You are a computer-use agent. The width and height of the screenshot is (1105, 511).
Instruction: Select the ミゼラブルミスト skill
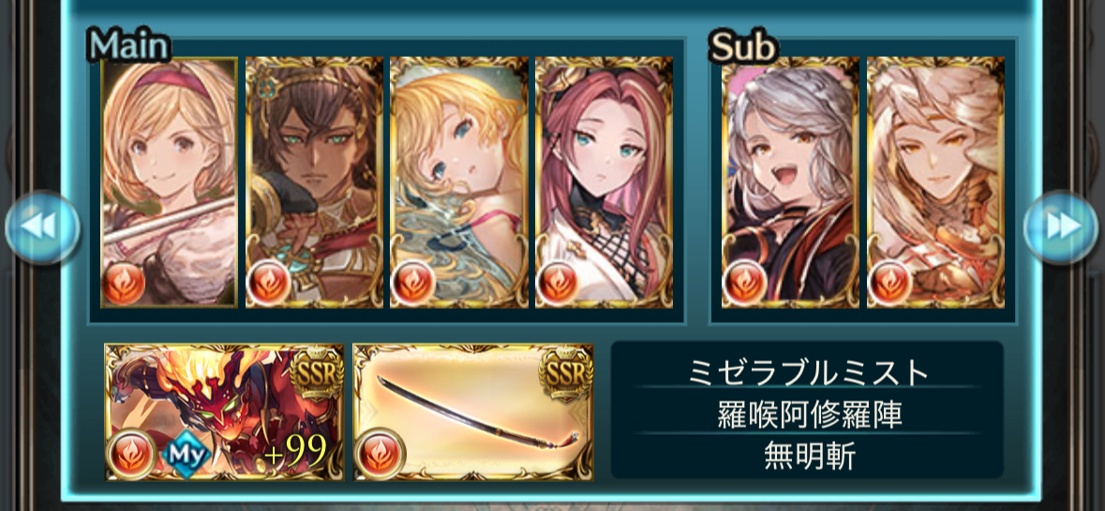point(807,372)
